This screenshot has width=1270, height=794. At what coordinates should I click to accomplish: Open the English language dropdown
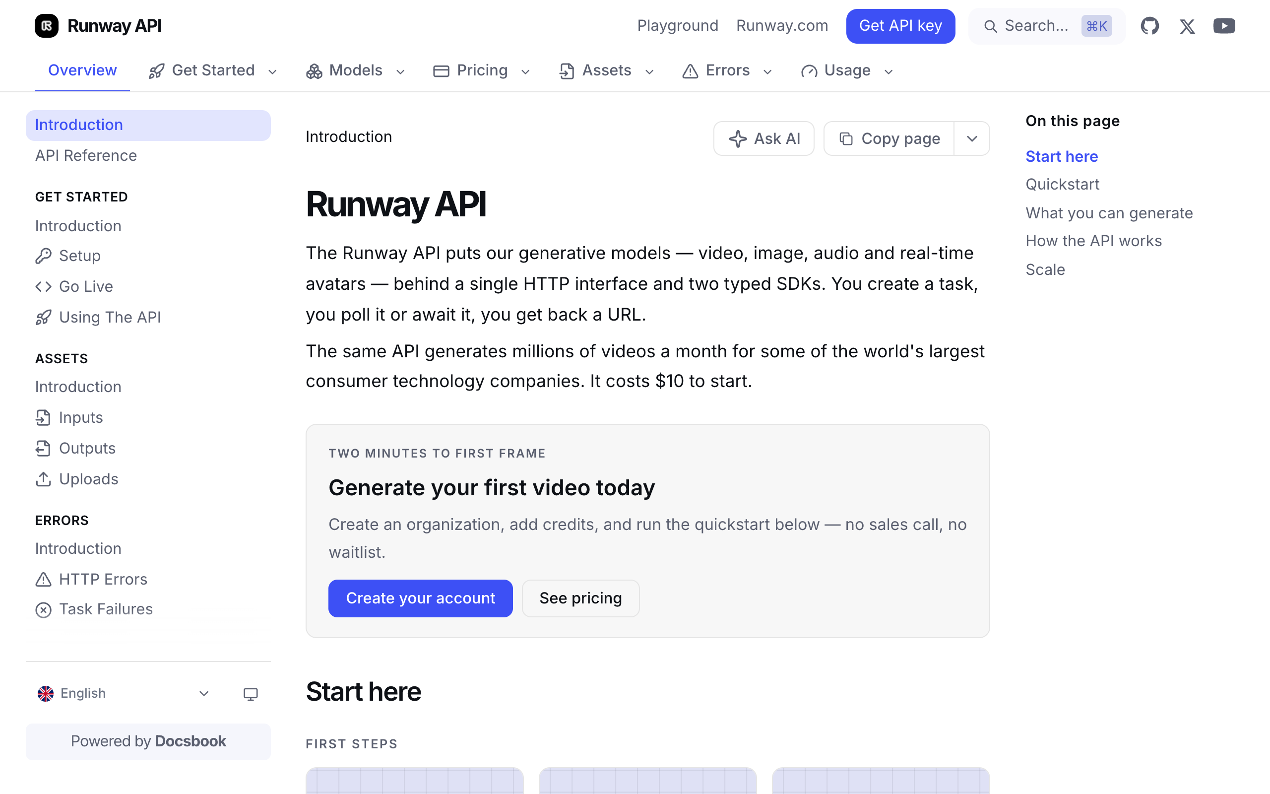click(124, 694)
